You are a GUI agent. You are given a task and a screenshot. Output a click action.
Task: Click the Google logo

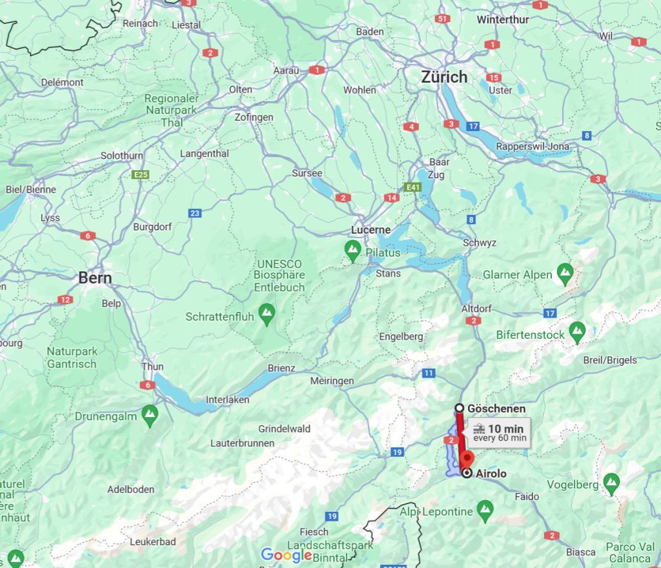coord(286,555)
